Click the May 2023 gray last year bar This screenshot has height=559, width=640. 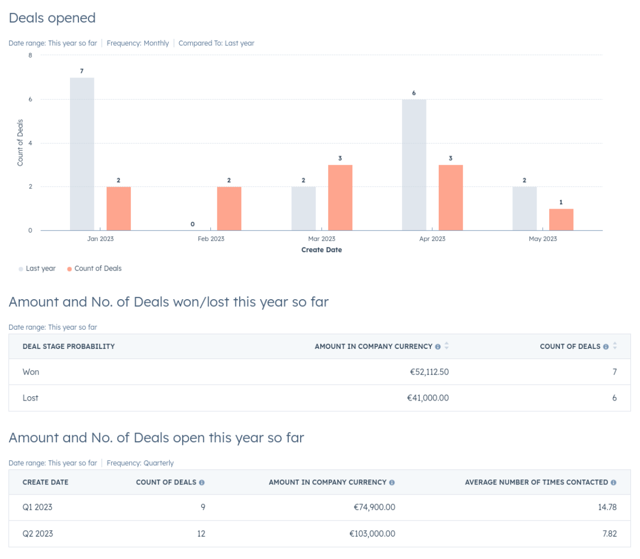525,209
